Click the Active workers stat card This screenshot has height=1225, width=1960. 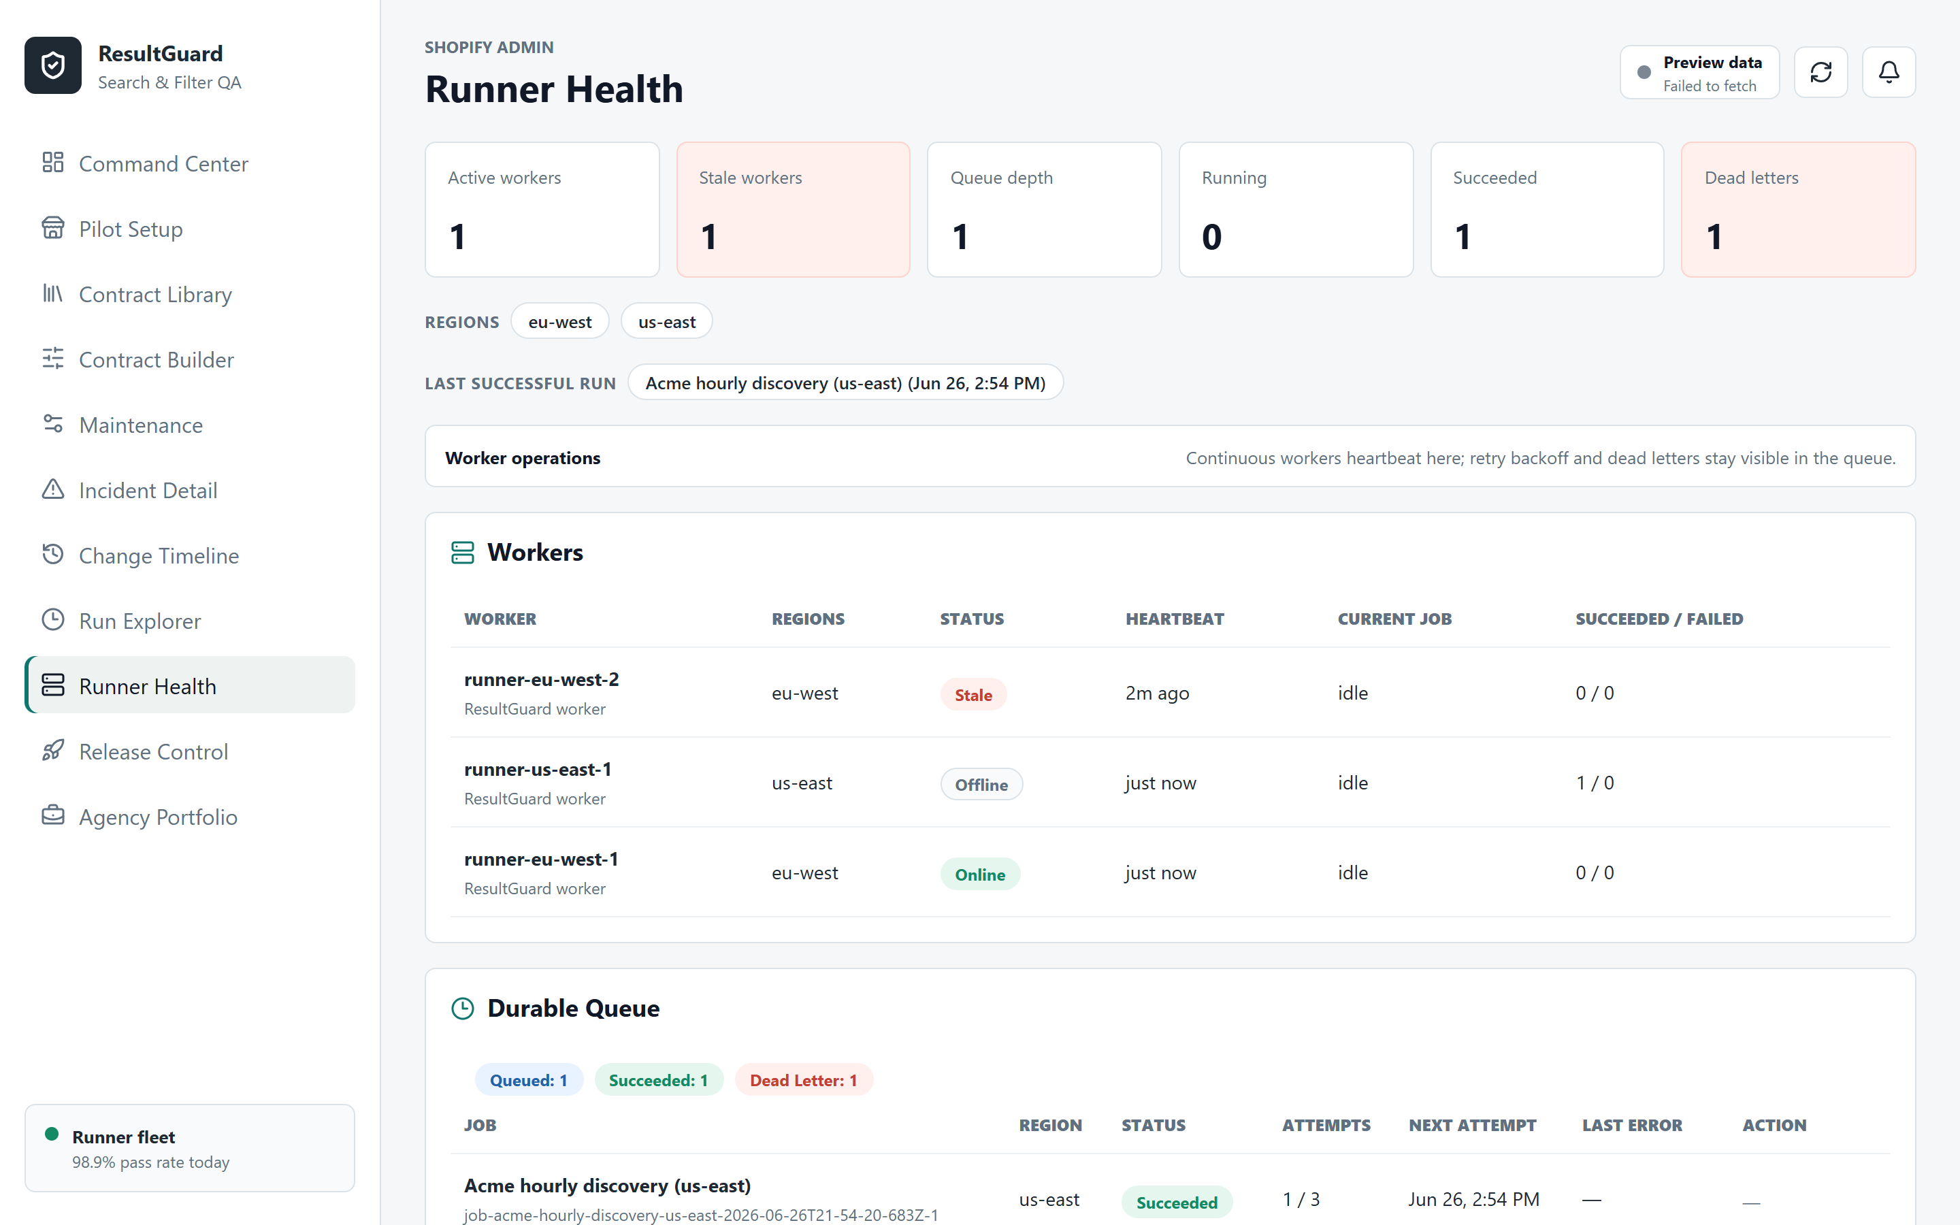coord(542,210)
